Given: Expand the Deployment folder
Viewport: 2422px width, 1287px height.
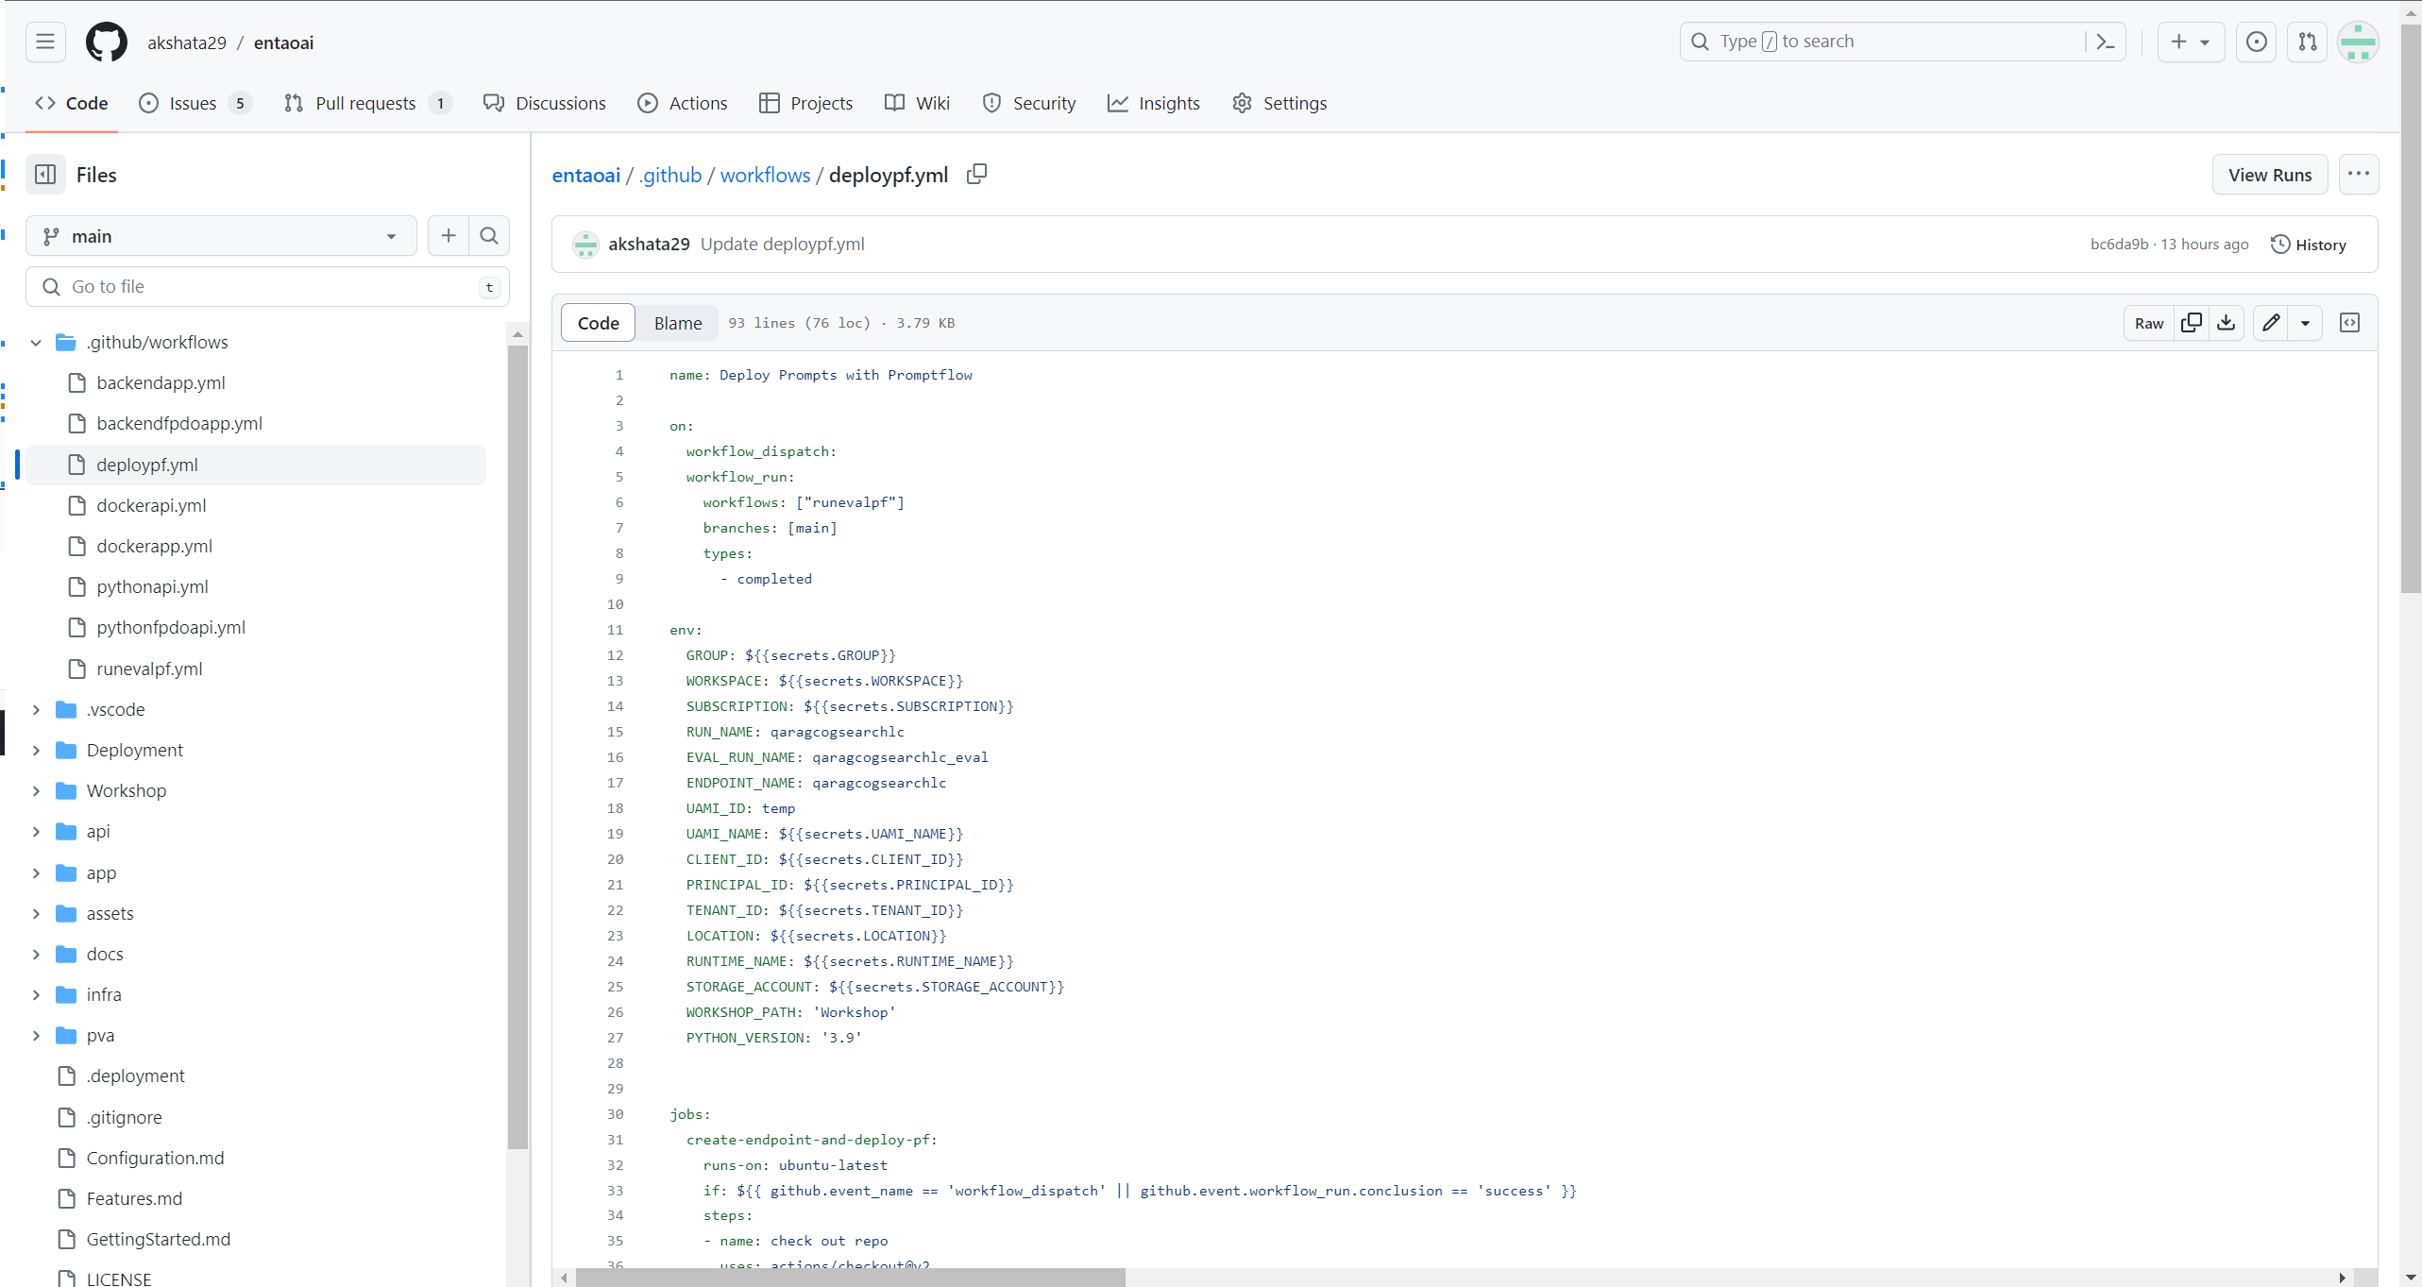Looking at the screenshot, I should [x=36, y=751].
